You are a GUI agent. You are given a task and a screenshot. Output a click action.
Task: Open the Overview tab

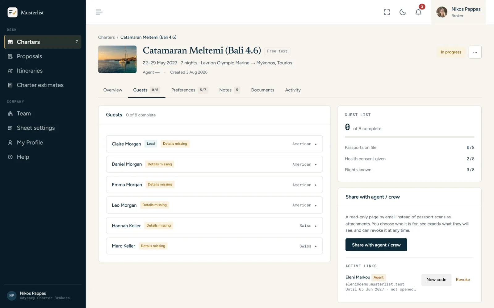113,90
